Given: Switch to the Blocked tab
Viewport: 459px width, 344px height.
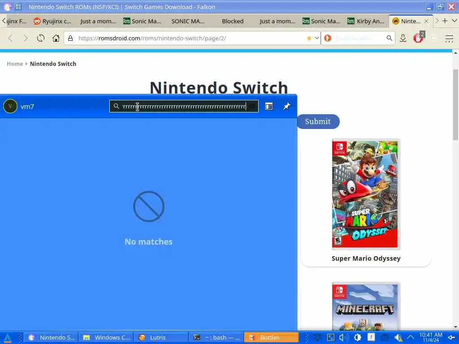Looking at the screenshot, I should pyautogui.click(x=233, y=21).
